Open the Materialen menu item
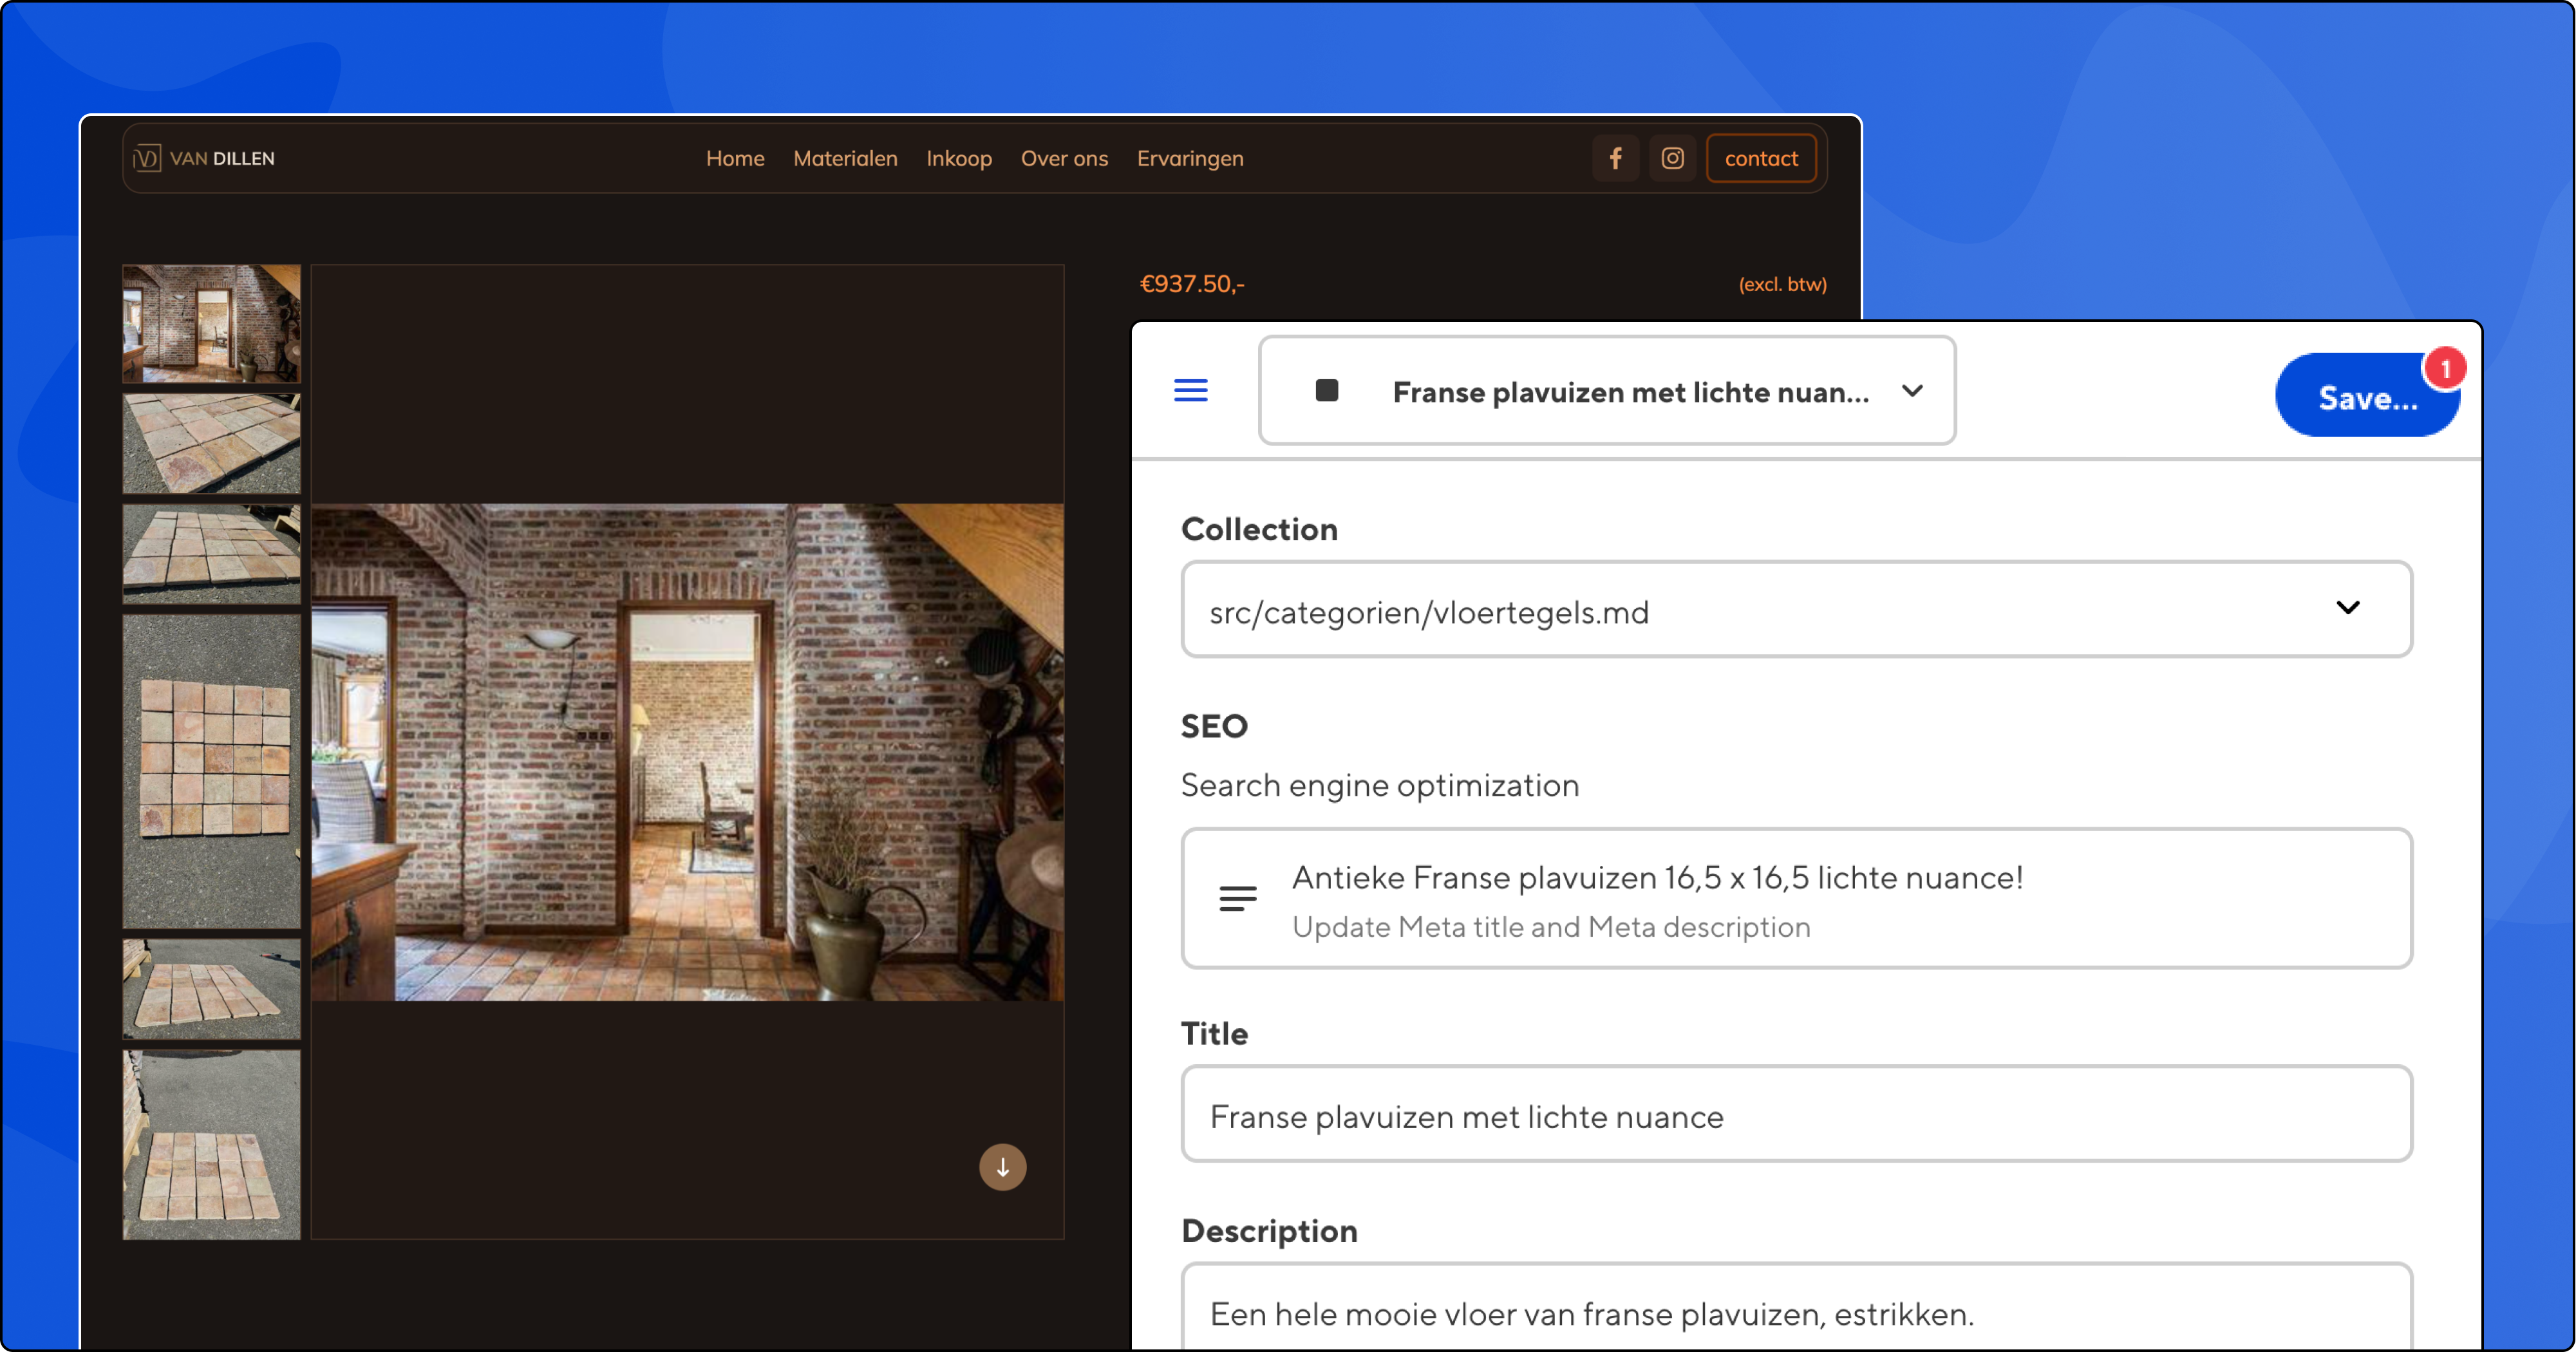Viewport: 2576px width, 1352px height. click(x=845, y=158)
